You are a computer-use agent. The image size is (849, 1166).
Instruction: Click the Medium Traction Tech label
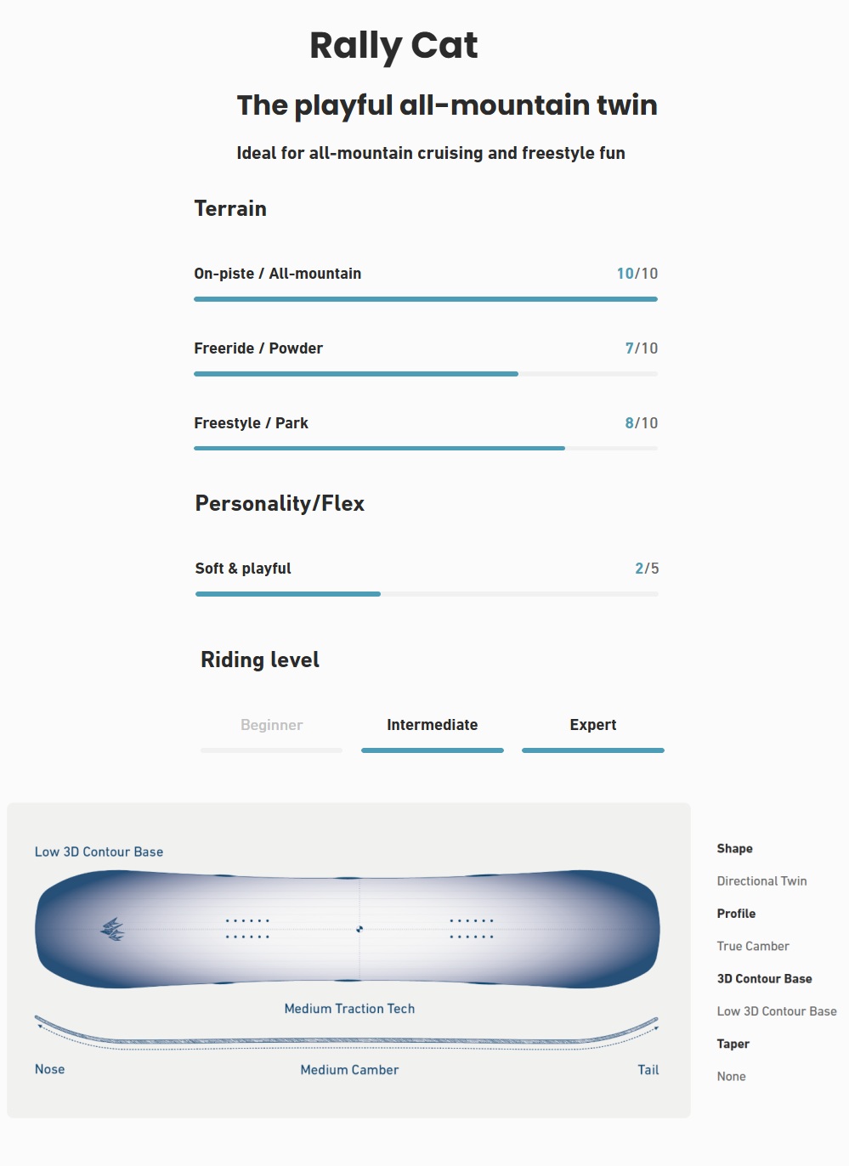pos(349,1009)
